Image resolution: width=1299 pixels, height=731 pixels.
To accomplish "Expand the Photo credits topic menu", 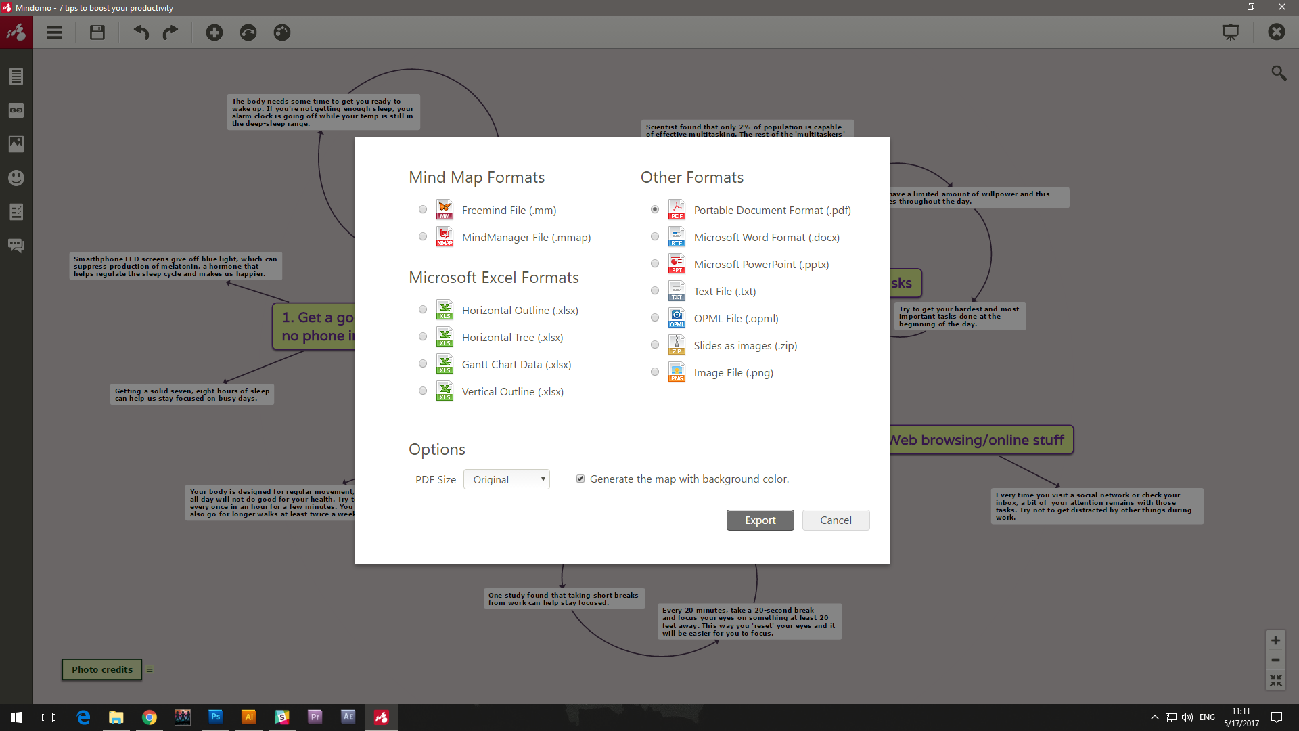I will (x=150, y=669).
